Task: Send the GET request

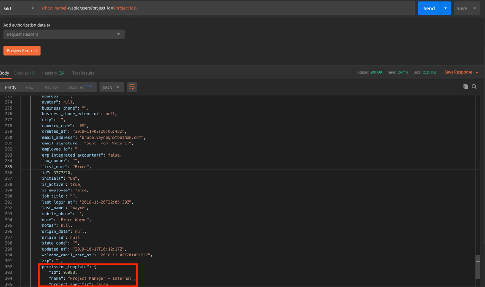Action: 429,8
